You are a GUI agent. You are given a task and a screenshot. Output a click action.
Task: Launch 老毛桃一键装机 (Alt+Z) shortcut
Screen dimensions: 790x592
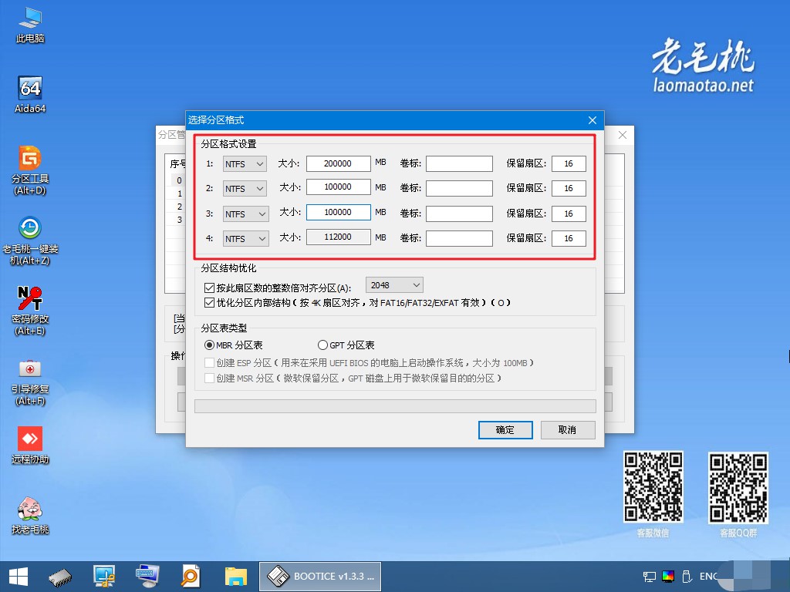click(30, 240)
